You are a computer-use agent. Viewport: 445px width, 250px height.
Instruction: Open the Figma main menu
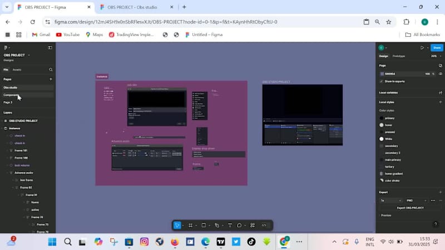pyautogui.click(x=6, y=48)
